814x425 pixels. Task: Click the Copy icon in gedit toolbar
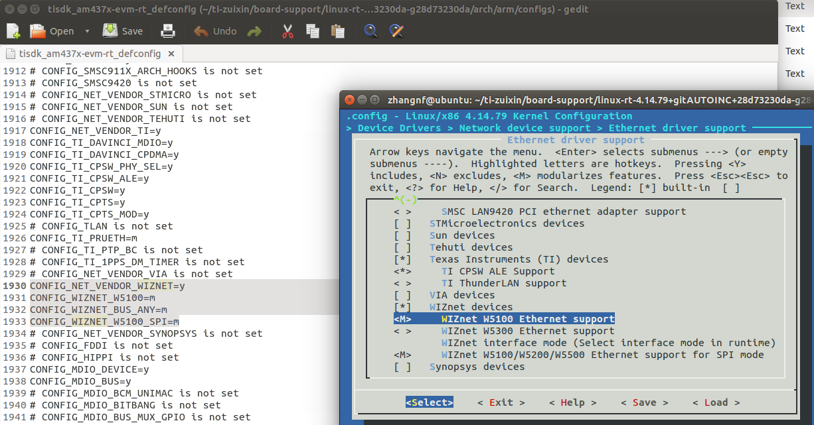[313, 31]
